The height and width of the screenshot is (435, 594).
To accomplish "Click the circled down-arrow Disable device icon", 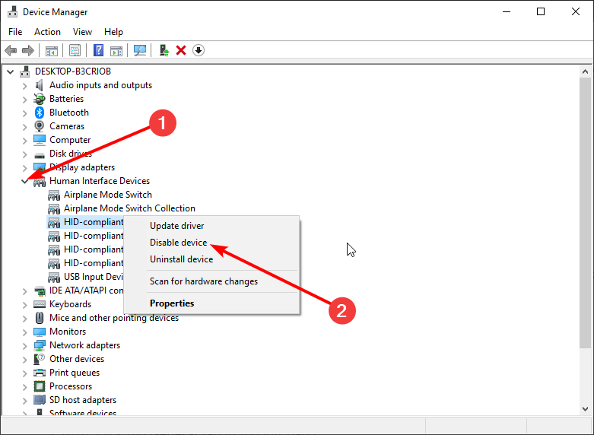I will [x=199, y=50].
